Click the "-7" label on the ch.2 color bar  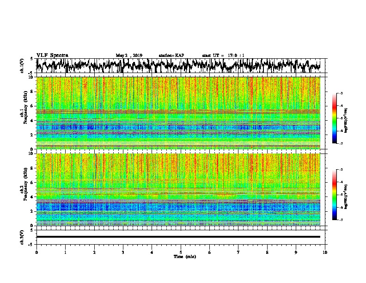tap(341, 220)
